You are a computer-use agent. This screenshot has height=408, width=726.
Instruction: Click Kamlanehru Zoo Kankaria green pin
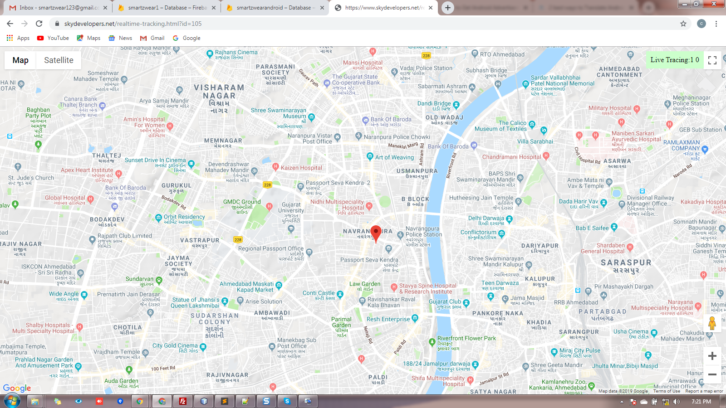[592, 386]
